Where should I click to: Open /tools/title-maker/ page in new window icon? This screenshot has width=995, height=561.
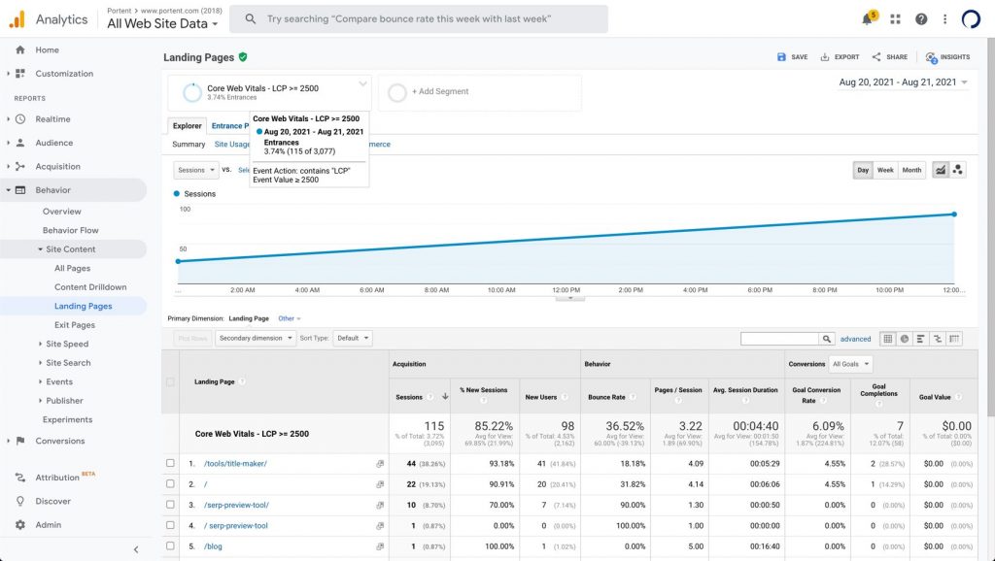380,464
